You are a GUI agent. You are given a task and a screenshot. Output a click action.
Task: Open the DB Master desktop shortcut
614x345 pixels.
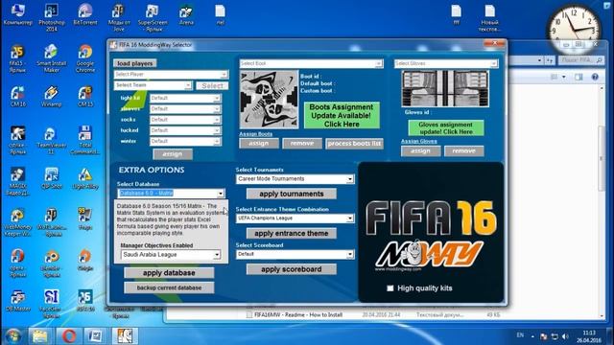(17, 301)
